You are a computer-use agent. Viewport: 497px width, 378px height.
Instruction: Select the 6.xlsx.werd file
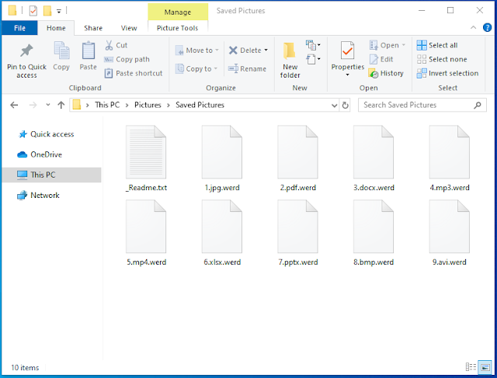pos(222,233)
